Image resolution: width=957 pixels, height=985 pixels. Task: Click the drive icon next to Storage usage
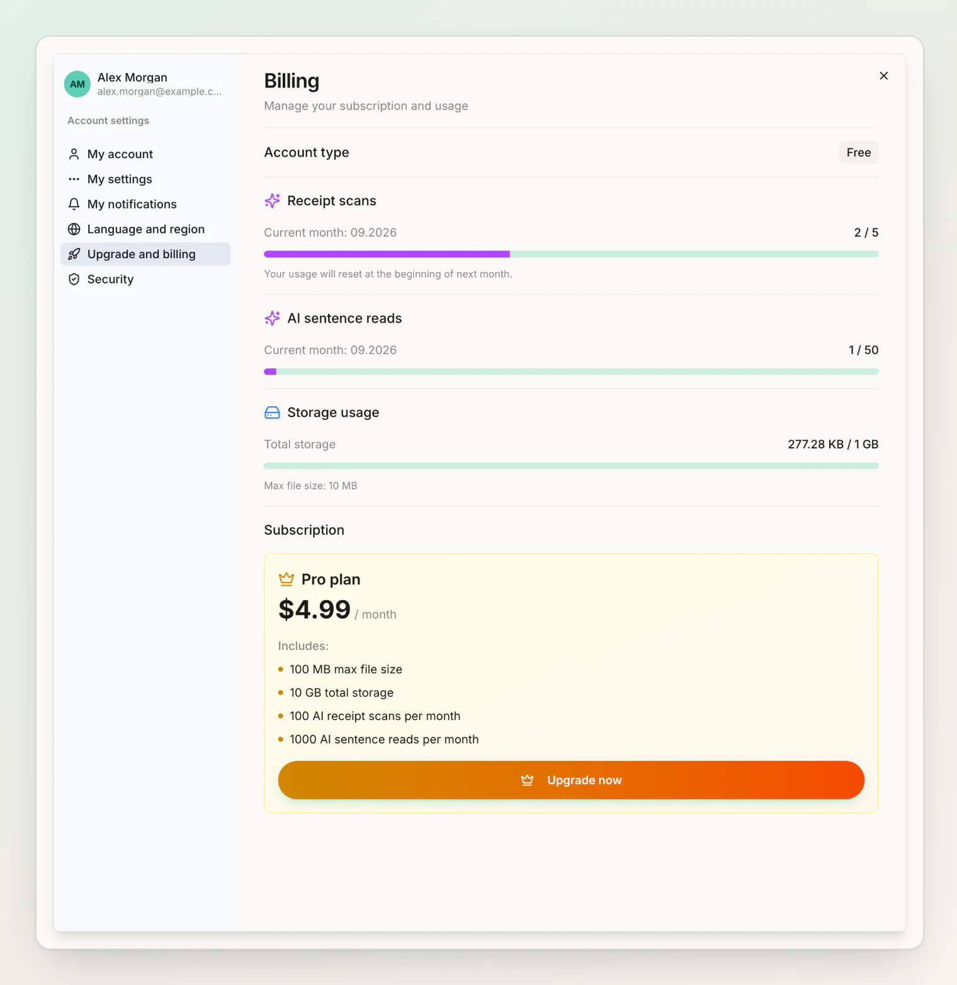[272, 413]
